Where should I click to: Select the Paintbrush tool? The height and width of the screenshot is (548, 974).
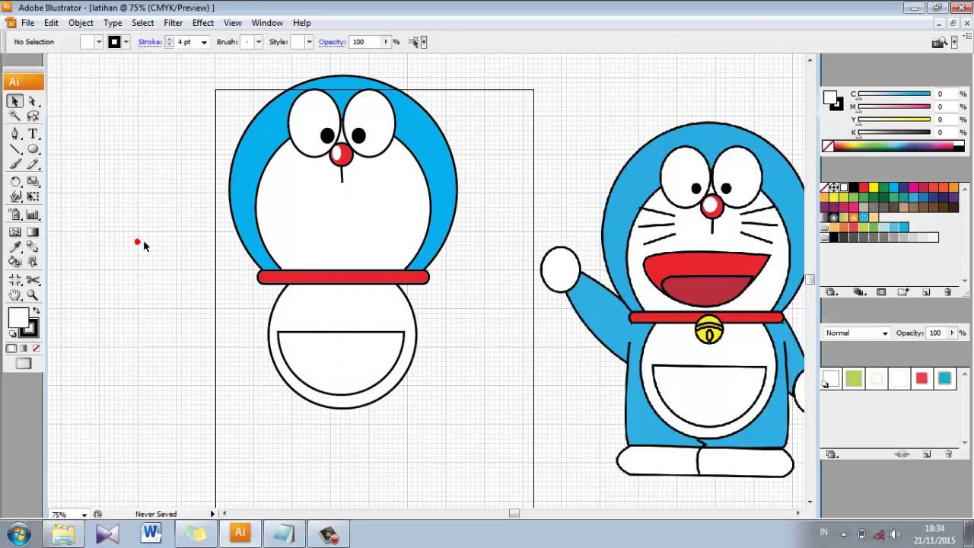[x=14, y=164]
